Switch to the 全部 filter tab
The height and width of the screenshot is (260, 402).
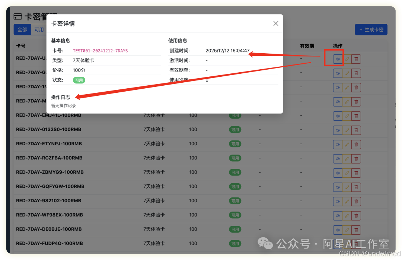point(22,30)
